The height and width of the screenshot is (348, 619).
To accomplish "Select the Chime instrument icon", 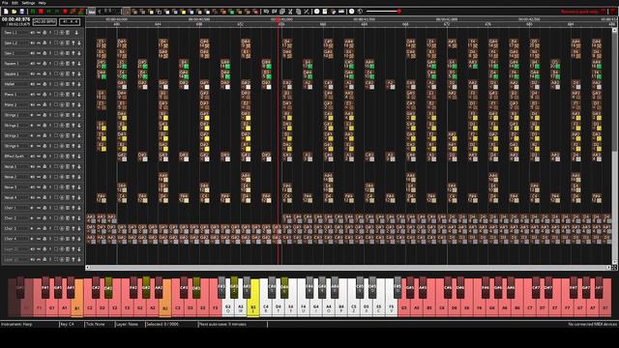I will [x=192, y=12].
